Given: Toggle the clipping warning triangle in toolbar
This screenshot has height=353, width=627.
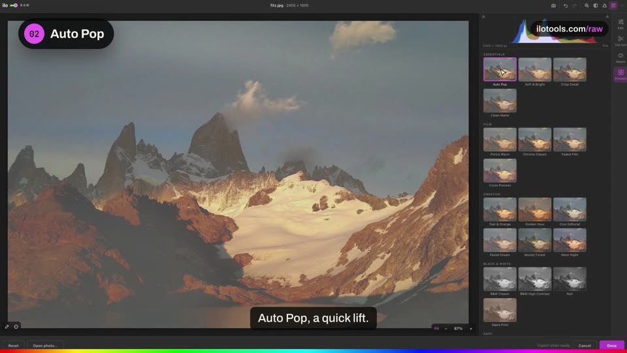Looking at the screenshot, I should point(605,6).
